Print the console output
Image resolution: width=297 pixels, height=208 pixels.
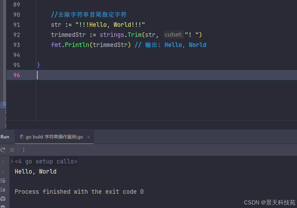[3, 199]
